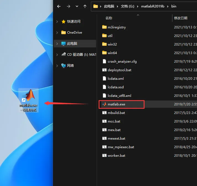Click the 快速访问 star icon

[x=64, y=22]
